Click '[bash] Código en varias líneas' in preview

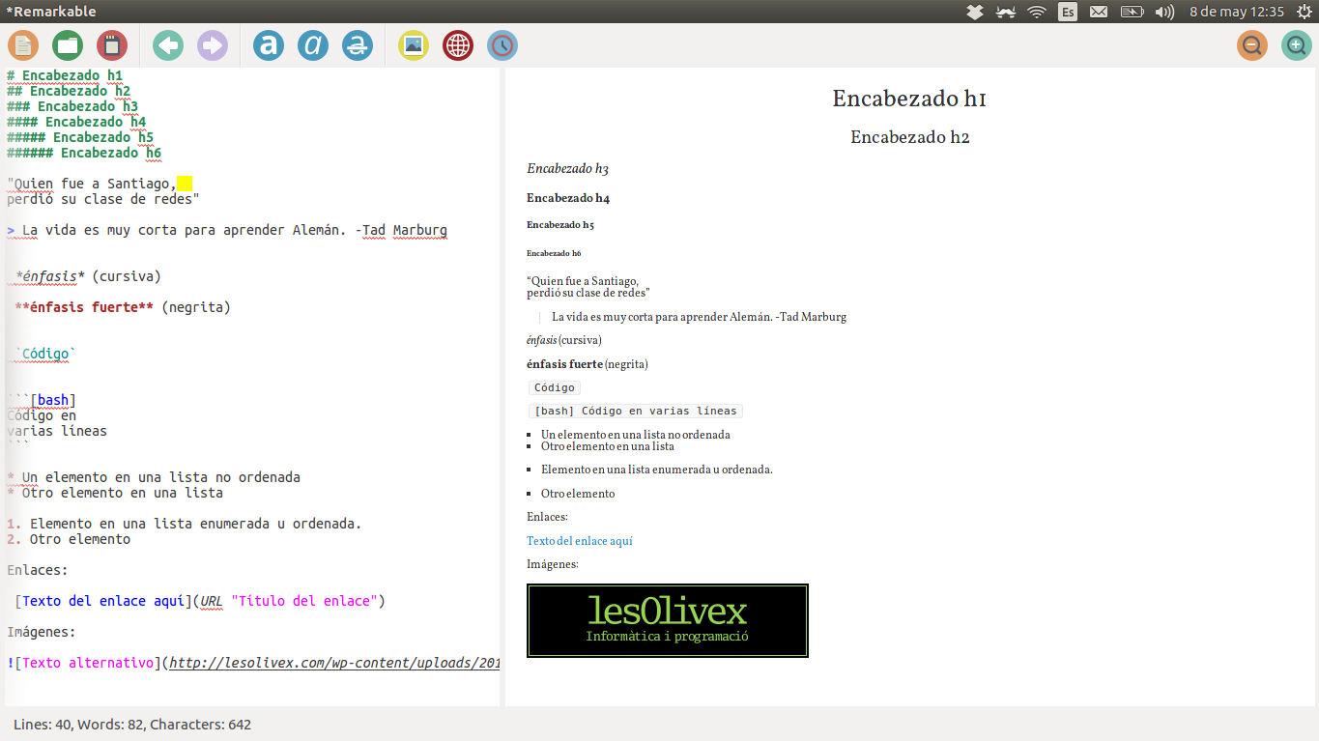pyautogui.click(x=635, y=411)
